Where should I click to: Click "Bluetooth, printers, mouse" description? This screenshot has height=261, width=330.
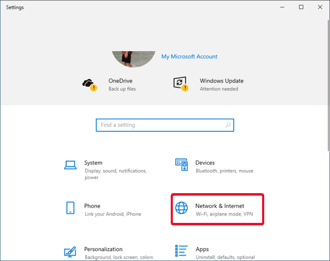(x=225, y=171)
